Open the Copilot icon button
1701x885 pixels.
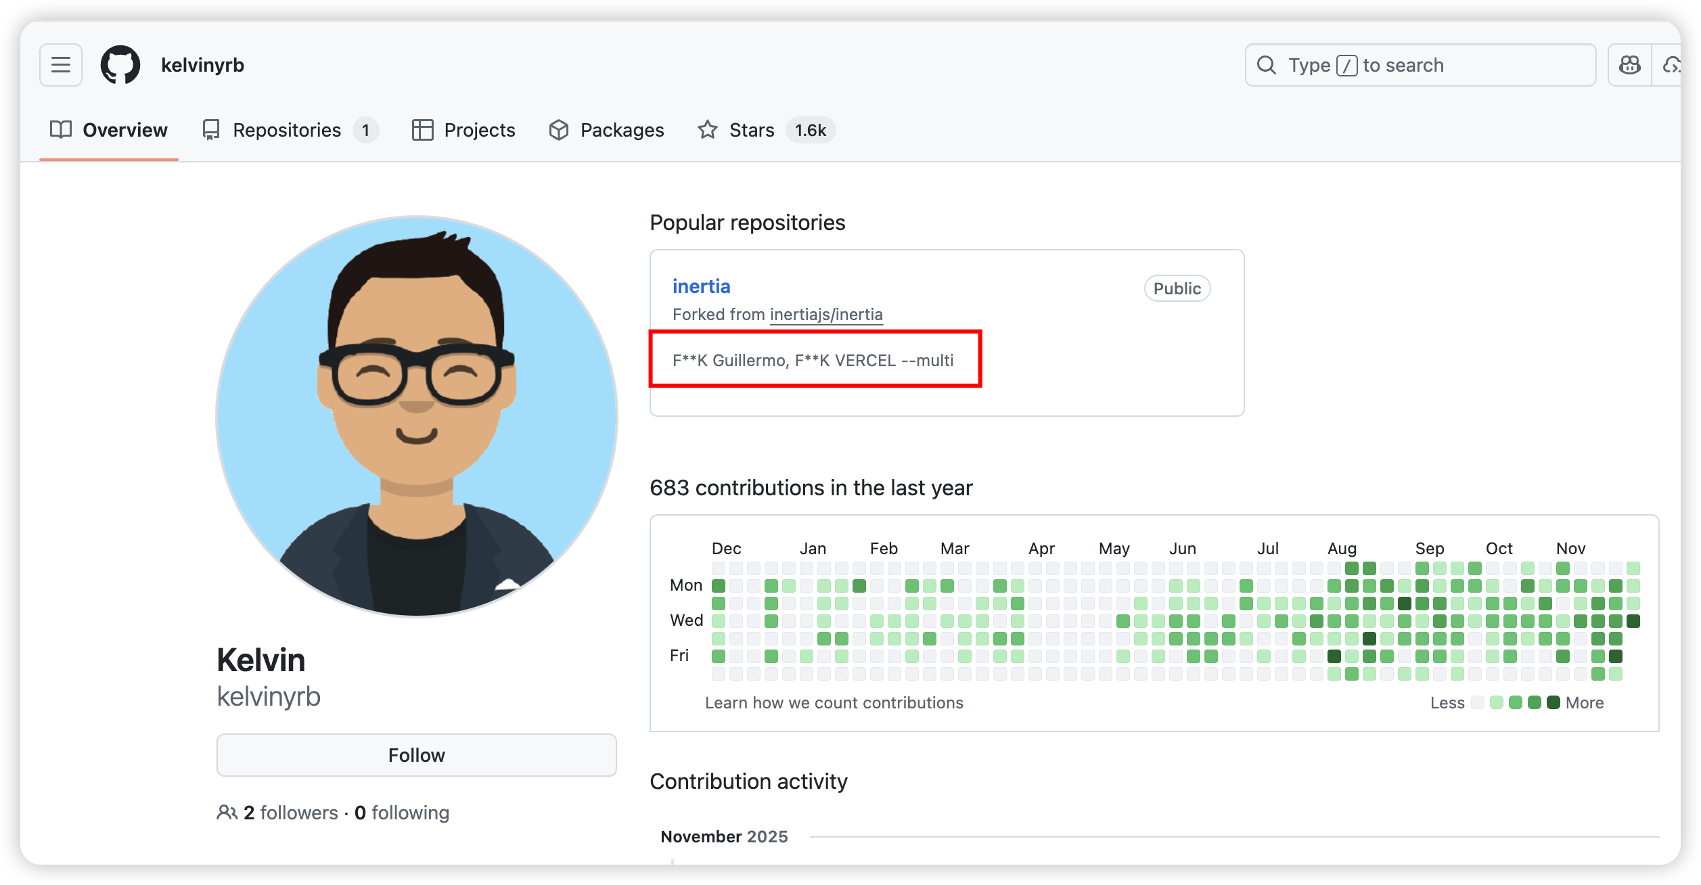point(1629,65)
